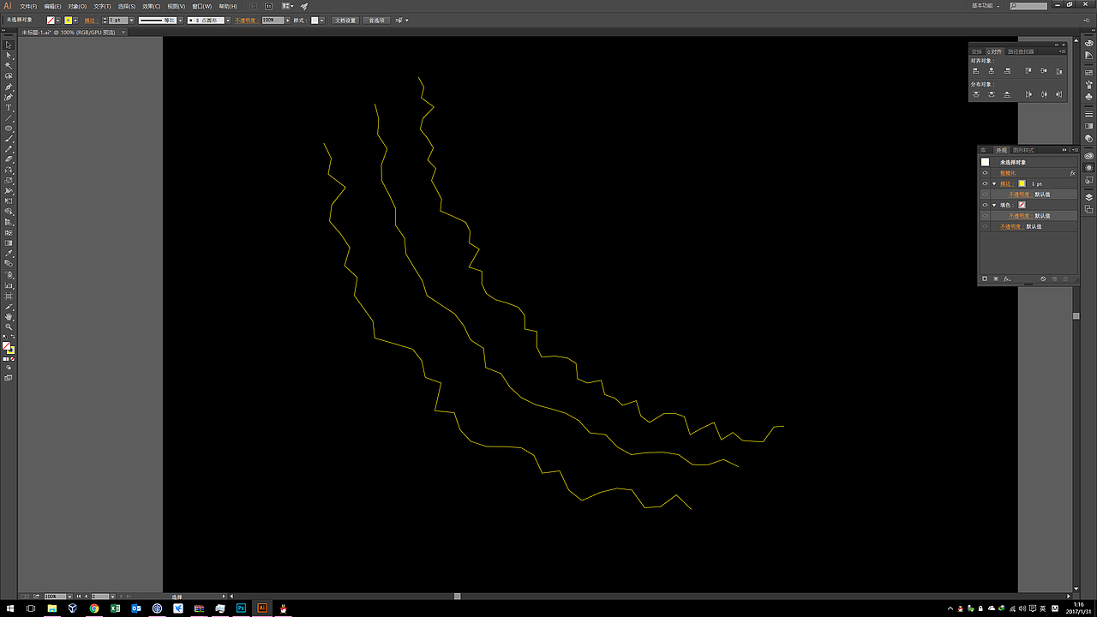This screenshot has width=1097, height=617.
Task: Open Adobe Bridge icon in menu bar
Action: click(253, 6)
